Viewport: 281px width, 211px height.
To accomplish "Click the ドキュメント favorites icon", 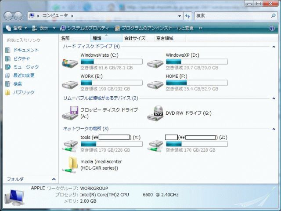I will click(8, 50).
